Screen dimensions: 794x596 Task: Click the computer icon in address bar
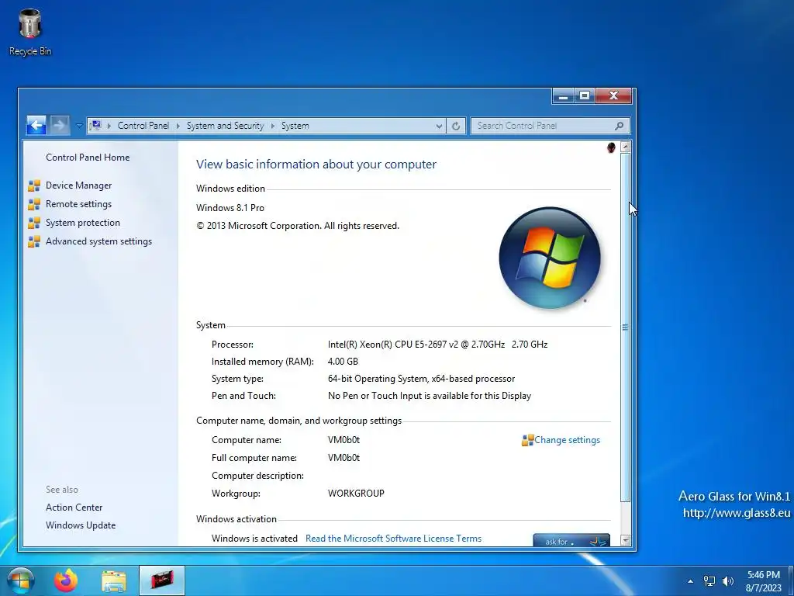95,125
